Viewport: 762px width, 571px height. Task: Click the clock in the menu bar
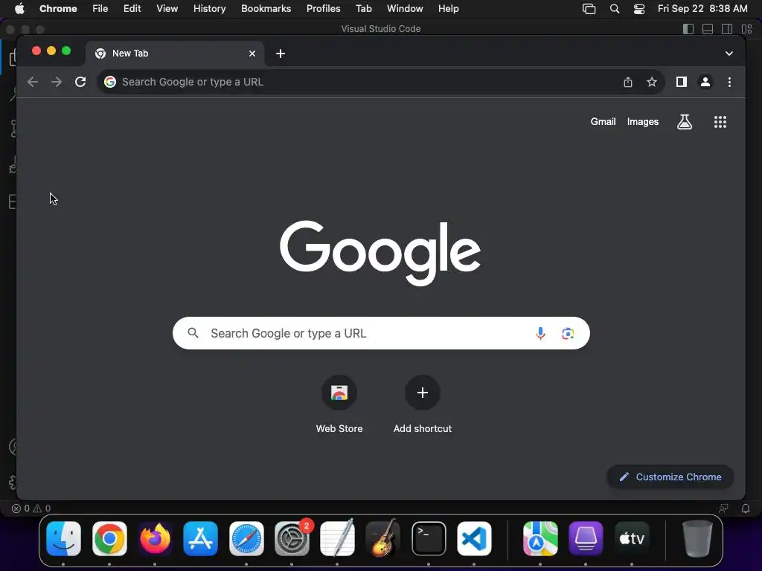click(702, 9)
